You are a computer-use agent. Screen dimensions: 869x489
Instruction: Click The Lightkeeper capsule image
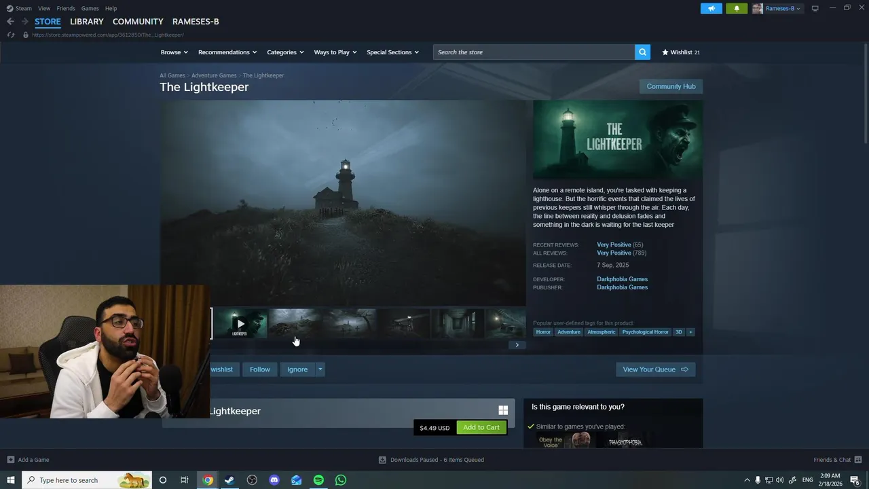pyautogui.click(x=618, y=140)
